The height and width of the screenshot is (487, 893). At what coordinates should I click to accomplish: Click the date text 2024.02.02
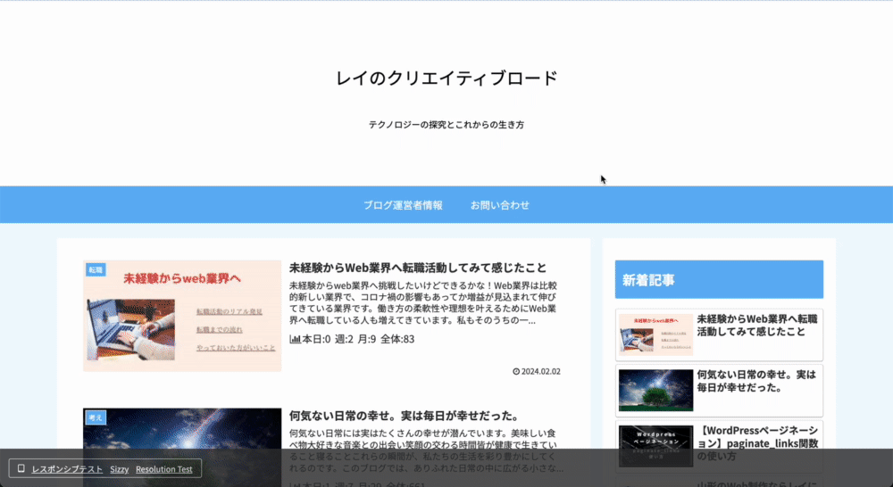(x=541, y=372)
